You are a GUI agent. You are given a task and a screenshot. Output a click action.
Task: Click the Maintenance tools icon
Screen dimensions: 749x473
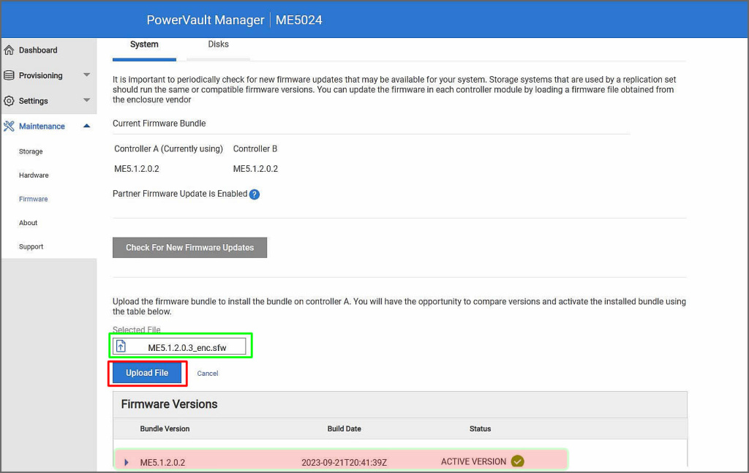[9, 126]
